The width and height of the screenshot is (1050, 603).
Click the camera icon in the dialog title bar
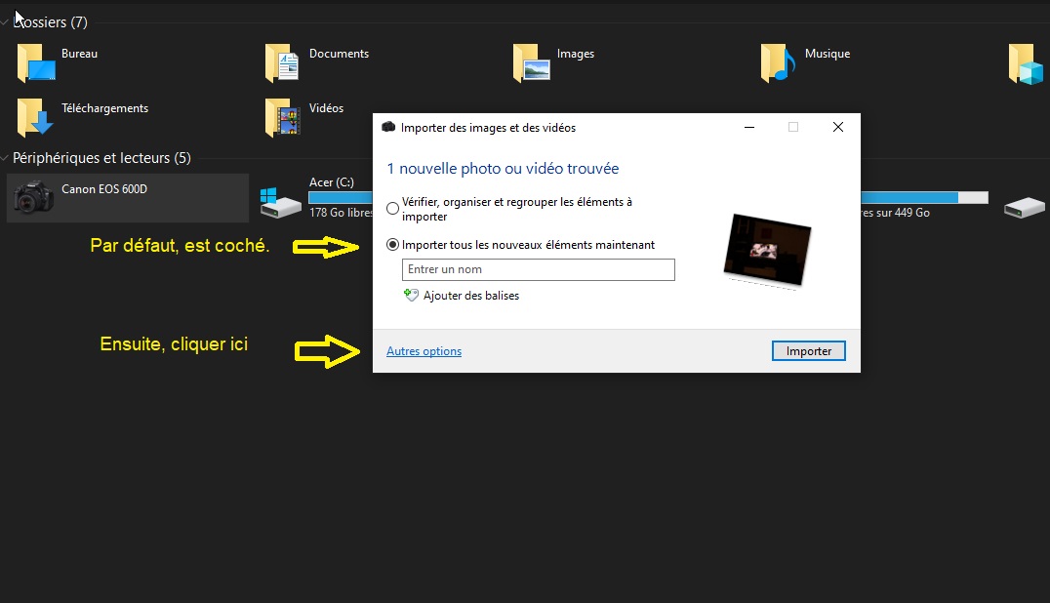tap(389, 127)
